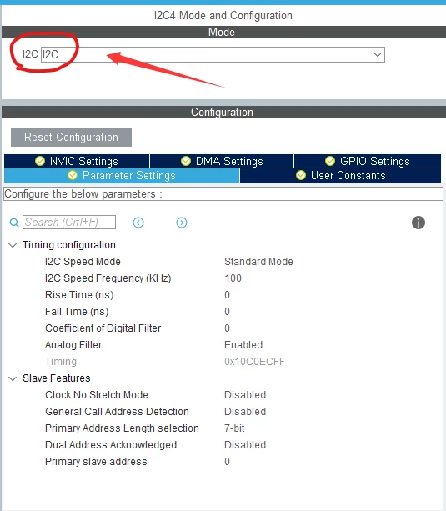Open the User Constants tab
The image size is (446, 511).
[x=340, y=176]
